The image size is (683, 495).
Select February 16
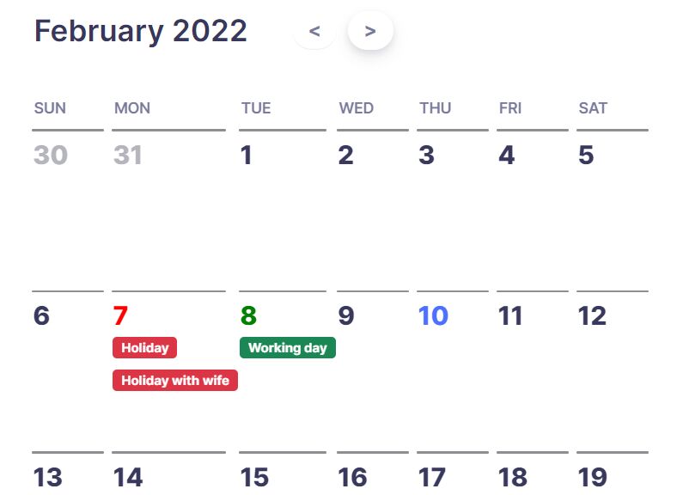coord(352,477)
